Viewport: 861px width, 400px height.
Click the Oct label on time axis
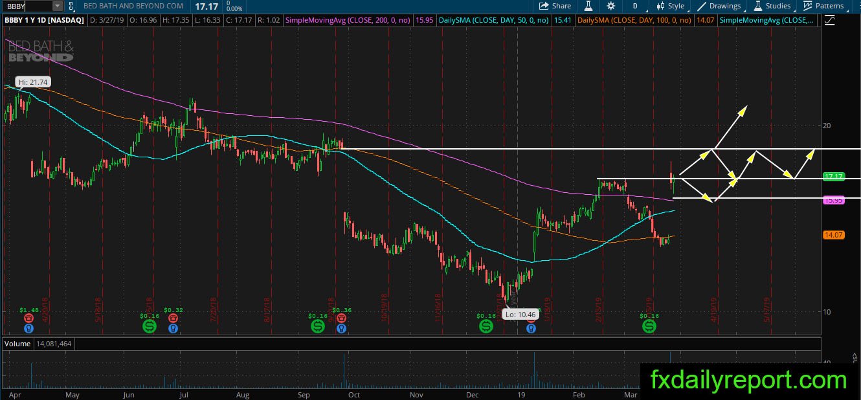point(353,394)
